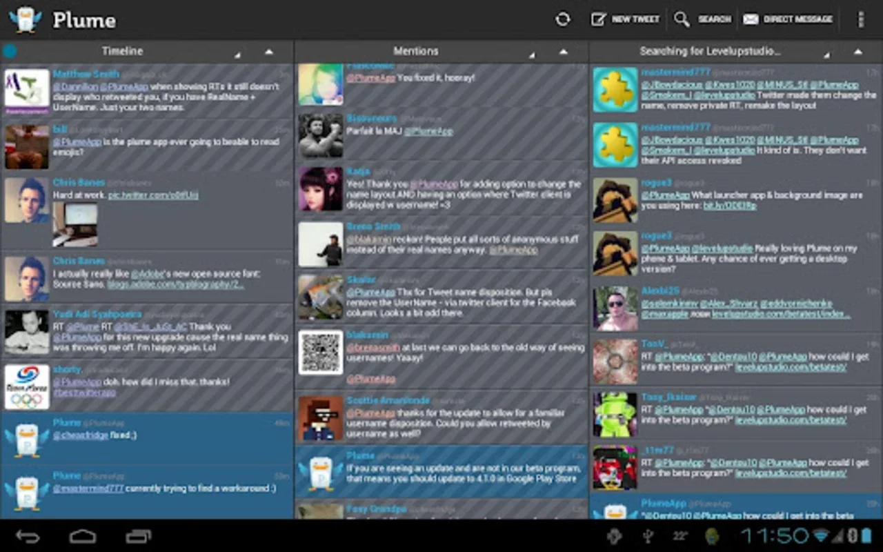Image resolution: width=883 pixels, height=552 pixels.
Task: Open the bit.ly link in rogue3's tweet
Action: point(730,206)
